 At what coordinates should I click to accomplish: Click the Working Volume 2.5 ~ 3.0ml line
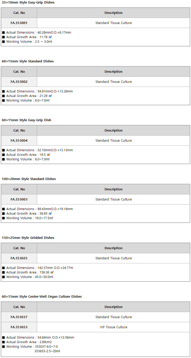click(27, 42)
